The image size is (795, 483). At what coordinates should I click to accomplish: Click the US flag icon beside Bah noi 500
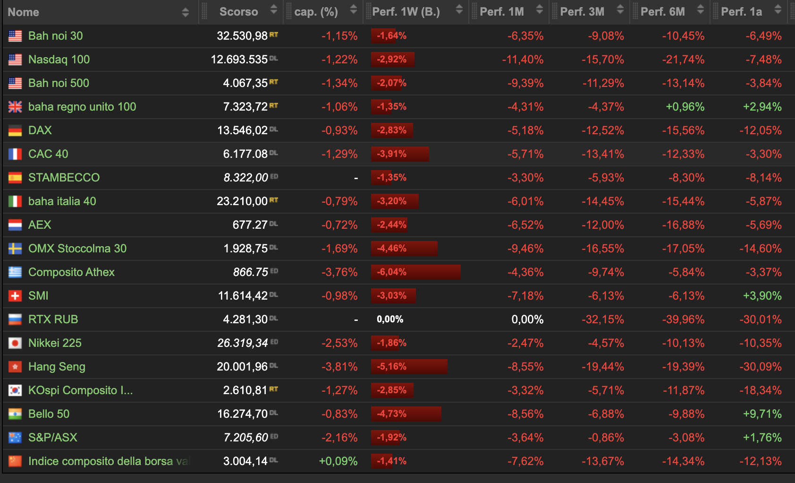point(15,83)
